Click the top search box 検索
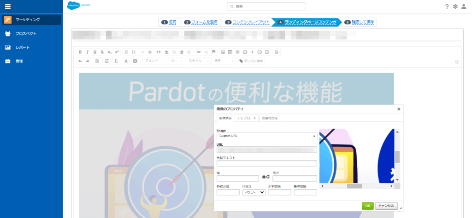Screen dimensions: 472x218 [x=266, y=6]
